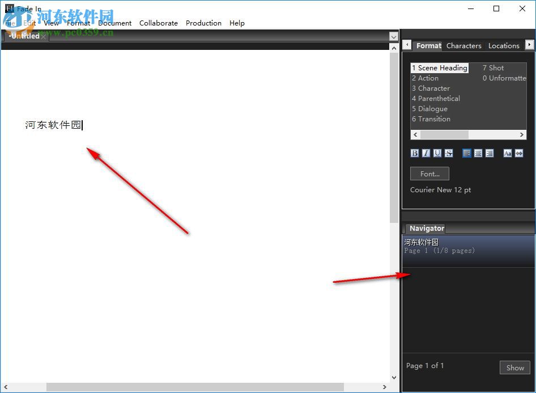Apply strikethrough formatting
Screen dimensions: 536x393
448,153
